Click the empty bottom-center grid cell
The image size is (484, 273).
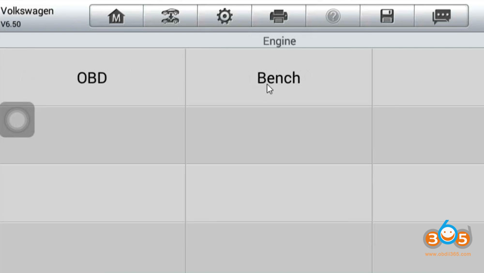278,247
